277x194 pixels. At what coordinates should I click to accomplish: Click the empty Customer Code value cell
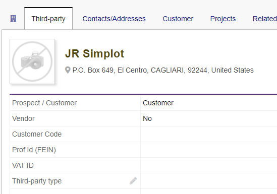209,134
